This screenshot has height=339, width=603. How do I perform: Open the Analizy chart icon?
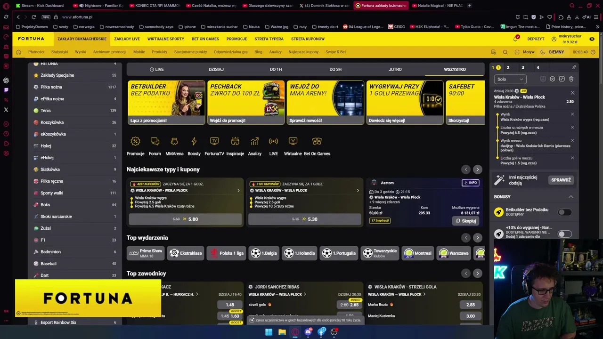[254, 141]
